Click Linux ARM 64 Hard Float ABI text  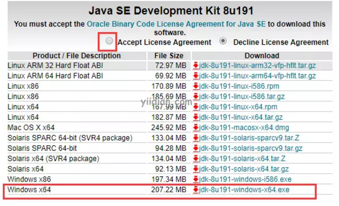(x=55, y=76)
